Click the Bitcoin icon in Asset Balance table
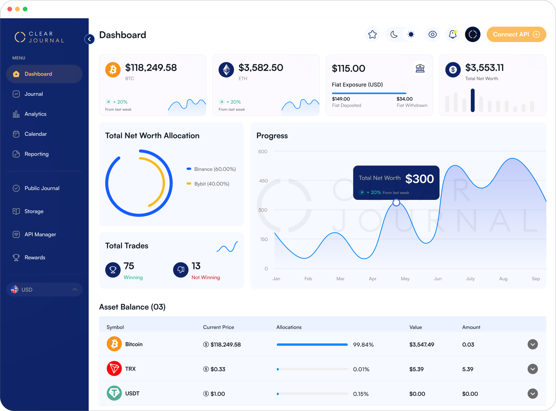Image resolution: width=556 pixels, height=411 pixels. [114, 344]
